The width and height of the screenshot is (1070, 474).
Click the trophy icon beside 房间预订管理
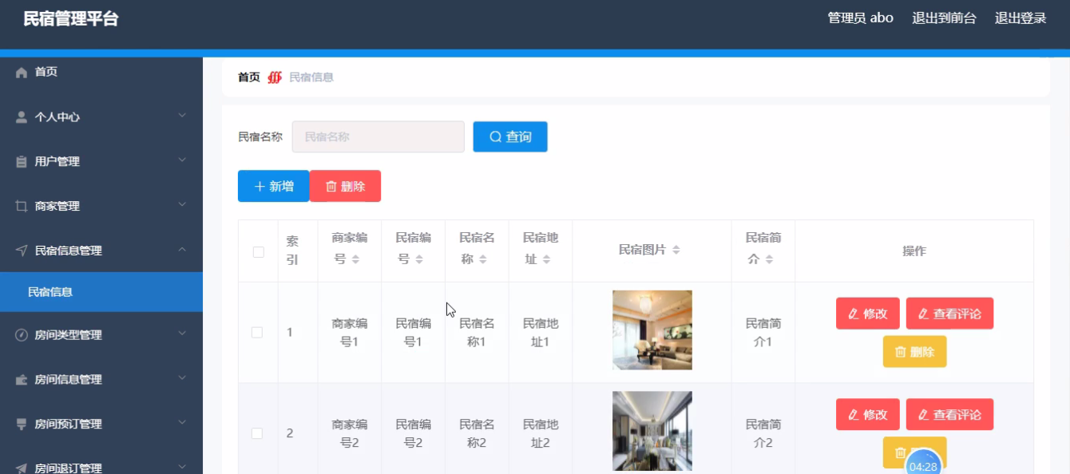point(22,425)
